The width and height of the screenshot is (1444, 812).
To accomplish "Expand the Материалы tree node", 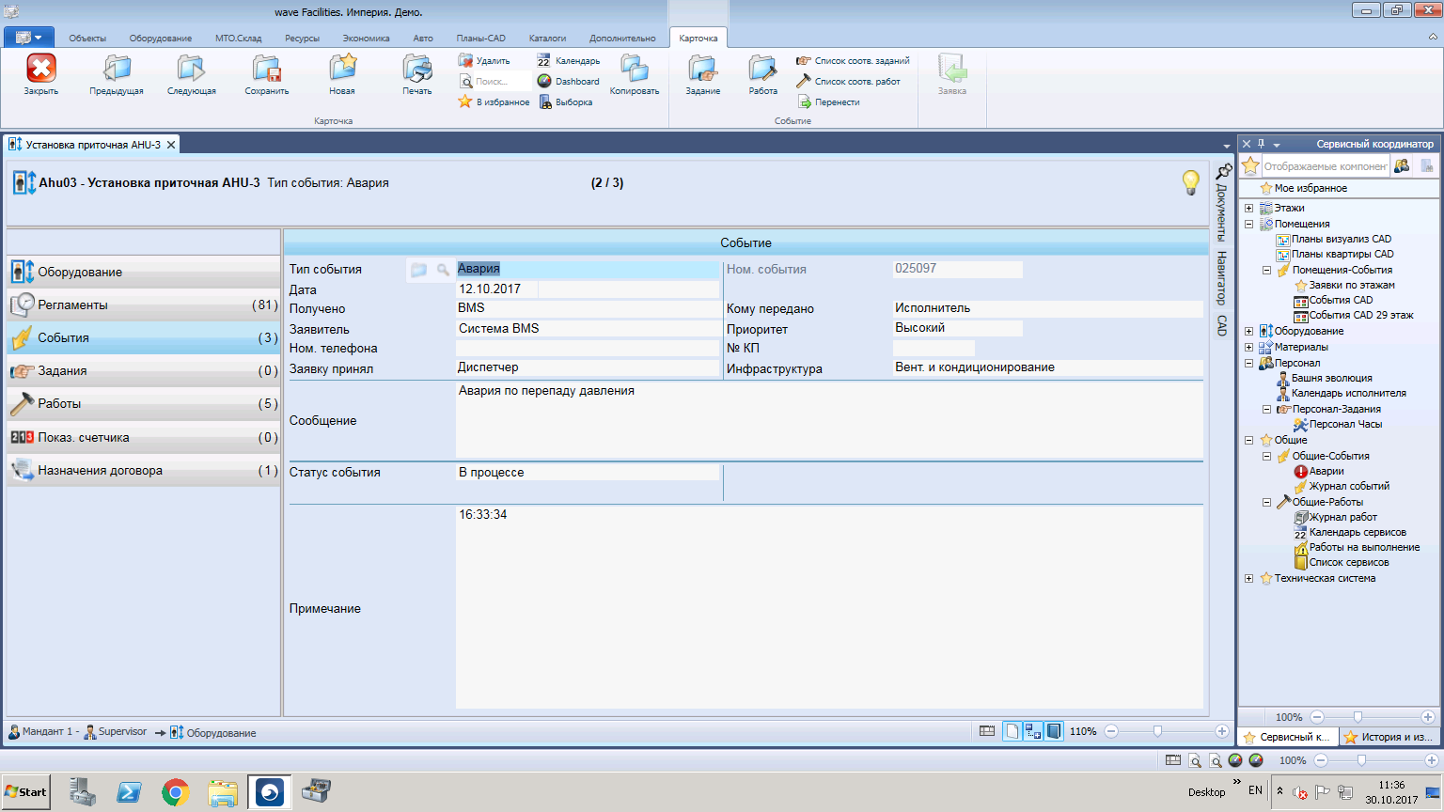I will click(1248, 347).
